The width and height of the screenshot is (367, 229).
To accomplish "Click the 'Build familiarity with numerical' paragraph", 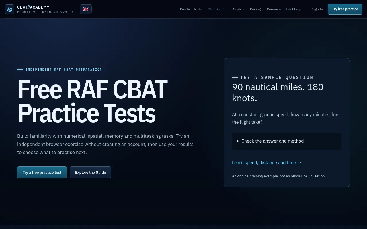I will point(105,144).
